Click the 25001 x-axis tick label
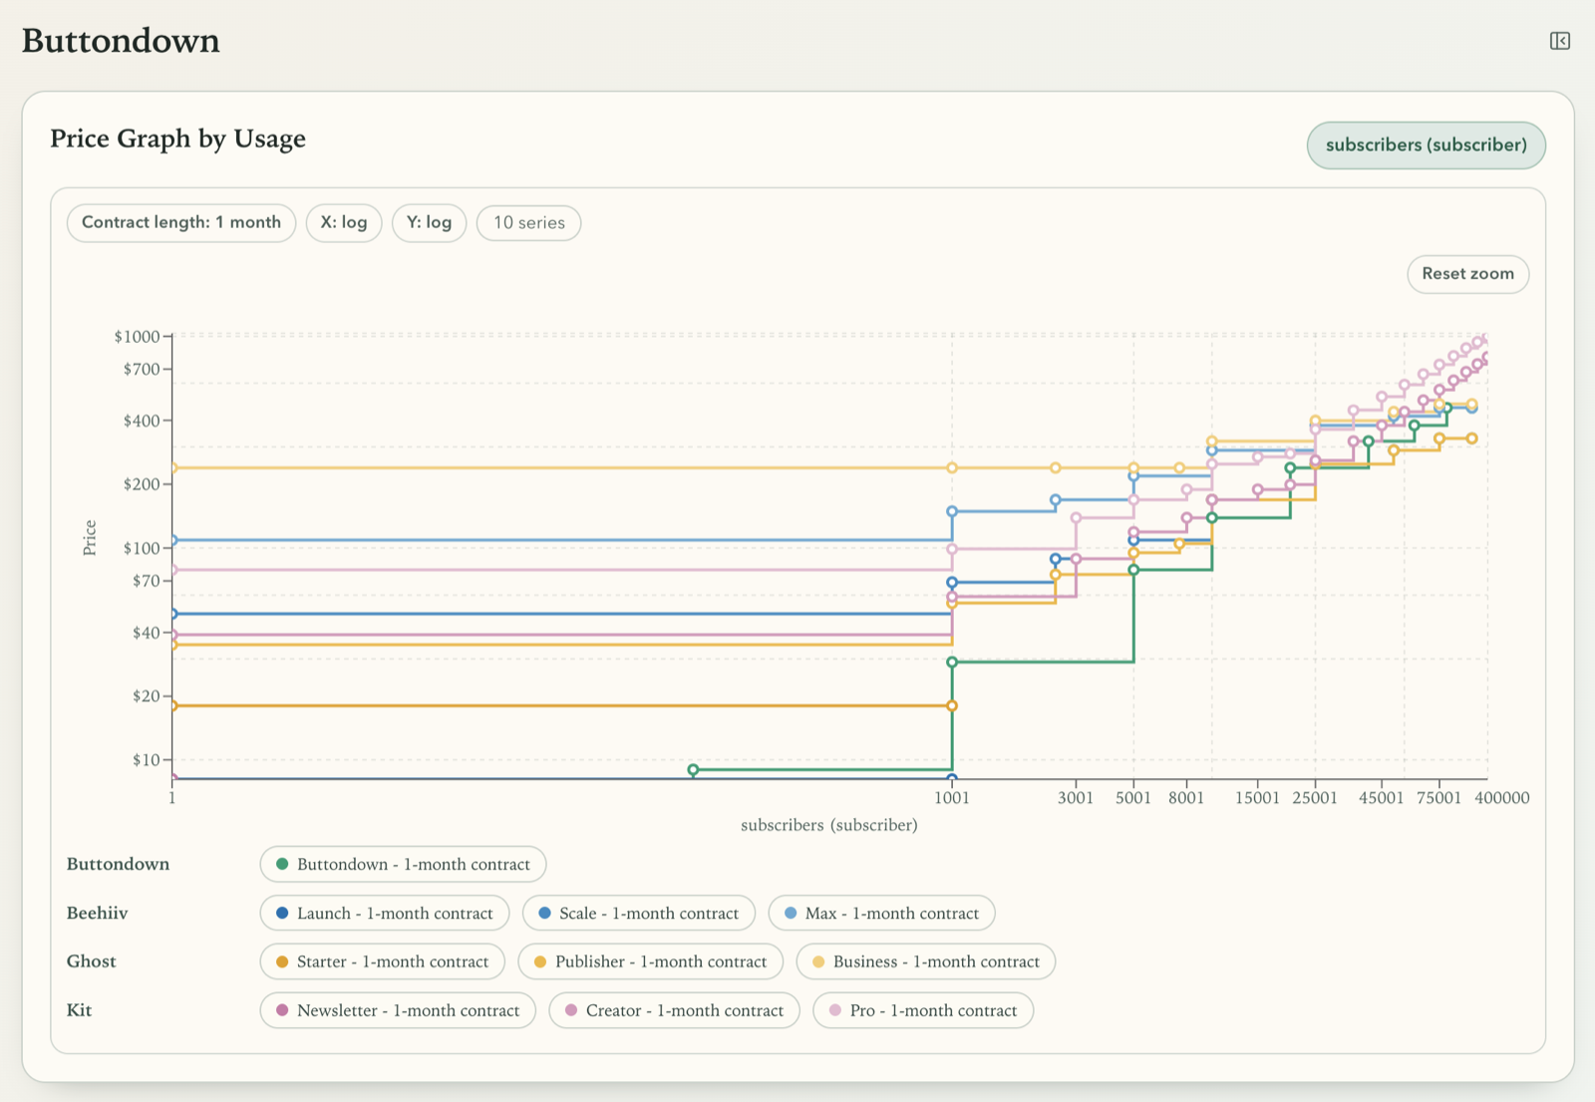This screenshot has height=1102, width=1595. [x=1315, y=798]
